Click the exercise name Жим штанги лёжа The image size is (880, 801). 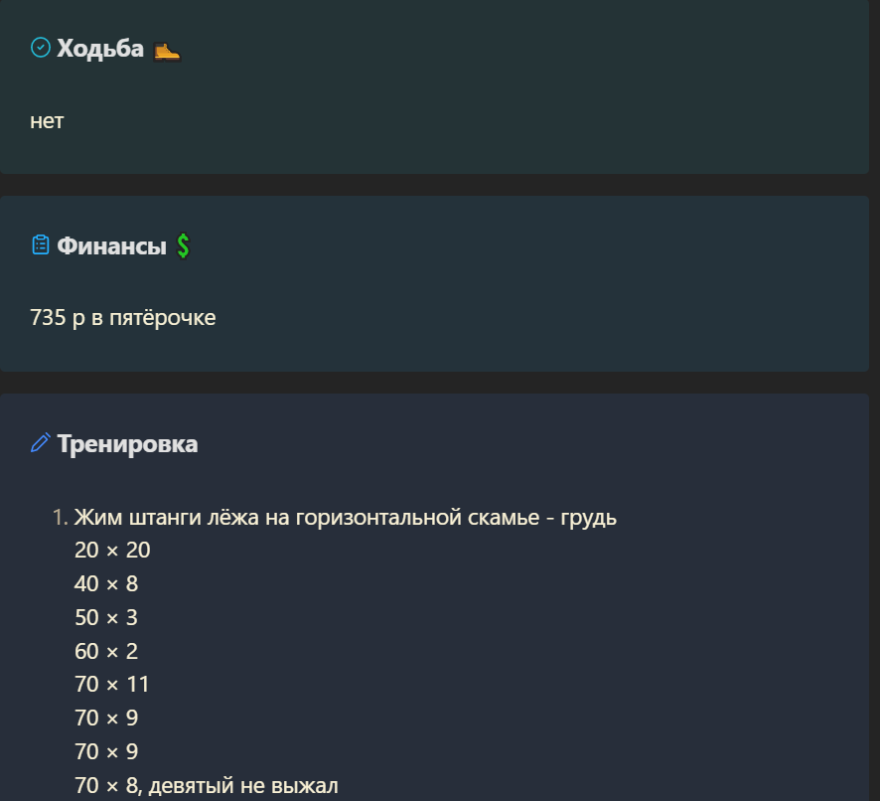pyautogui.click(x=167, y=518)
